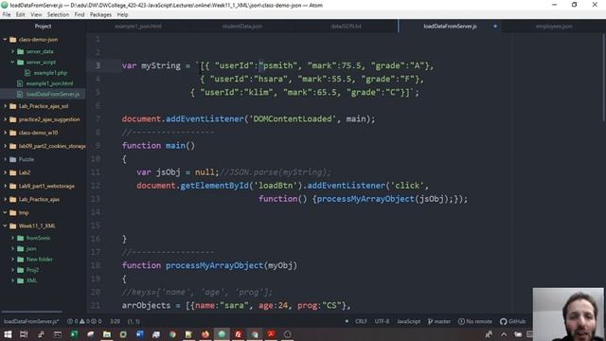Select the Project panel tab
The width and height of the screenshot is (606, 341).
[43, 27]
